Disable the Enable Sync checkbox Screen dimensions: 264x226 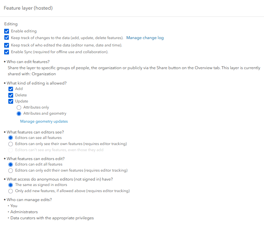6,52
